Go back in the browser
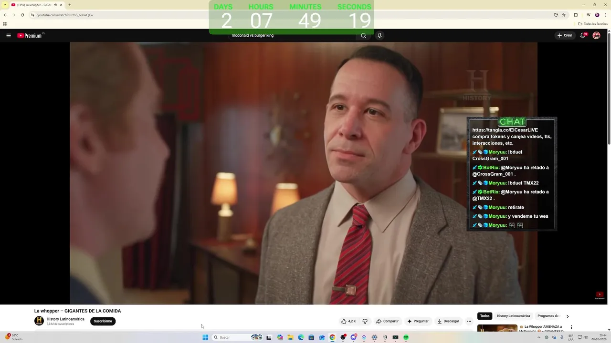This screenshot has height=343, width=611. [x=5, y=15]
